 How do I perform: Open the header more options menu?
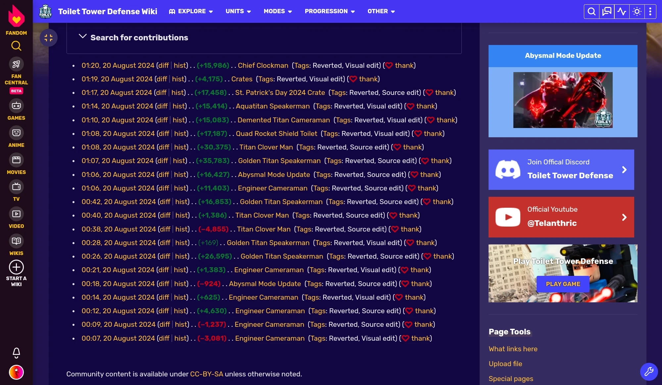pos(650,12)
